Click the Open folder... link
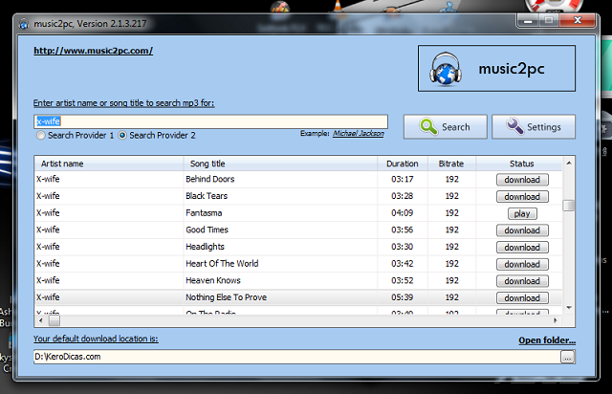 (547, 340)
